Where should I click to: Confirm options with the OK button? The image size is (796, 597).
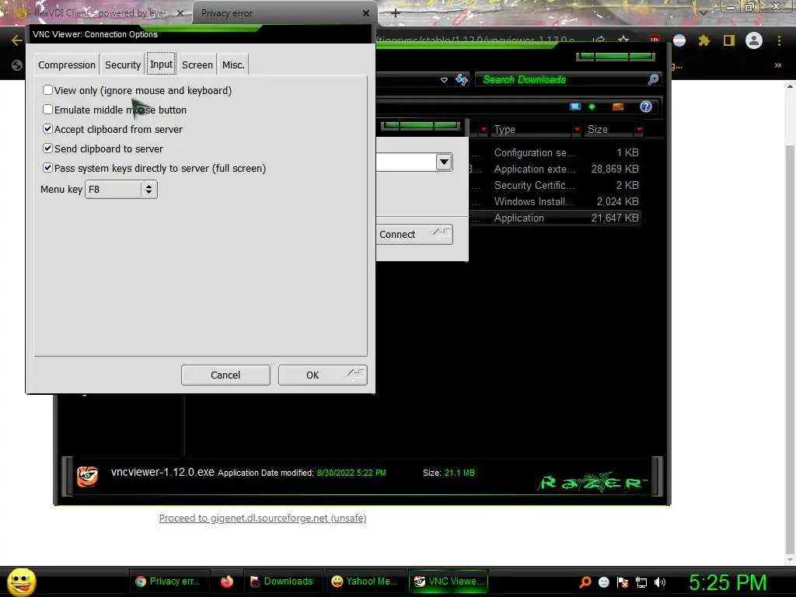323,375
